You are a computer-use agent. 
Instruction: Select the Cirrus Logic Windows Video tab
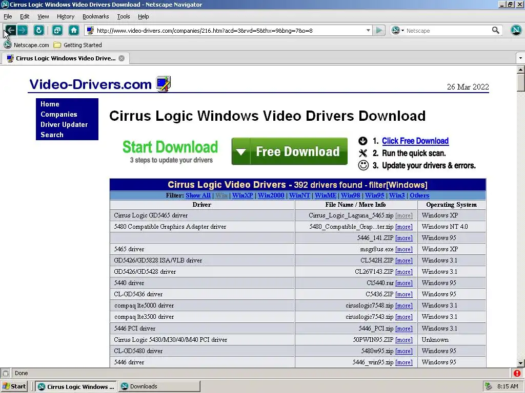[66, 58]
